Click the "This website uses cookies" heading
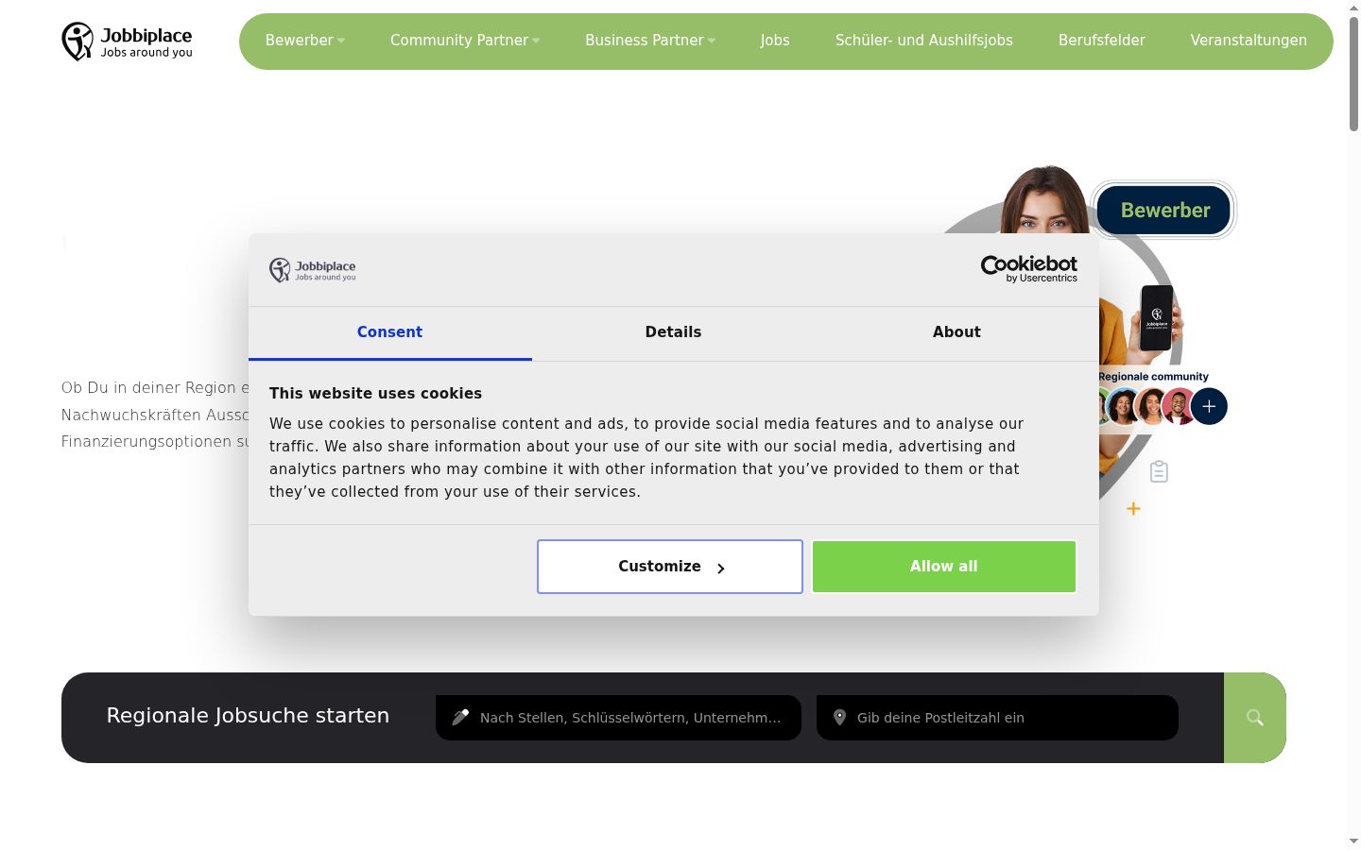 tap(375, 394)
